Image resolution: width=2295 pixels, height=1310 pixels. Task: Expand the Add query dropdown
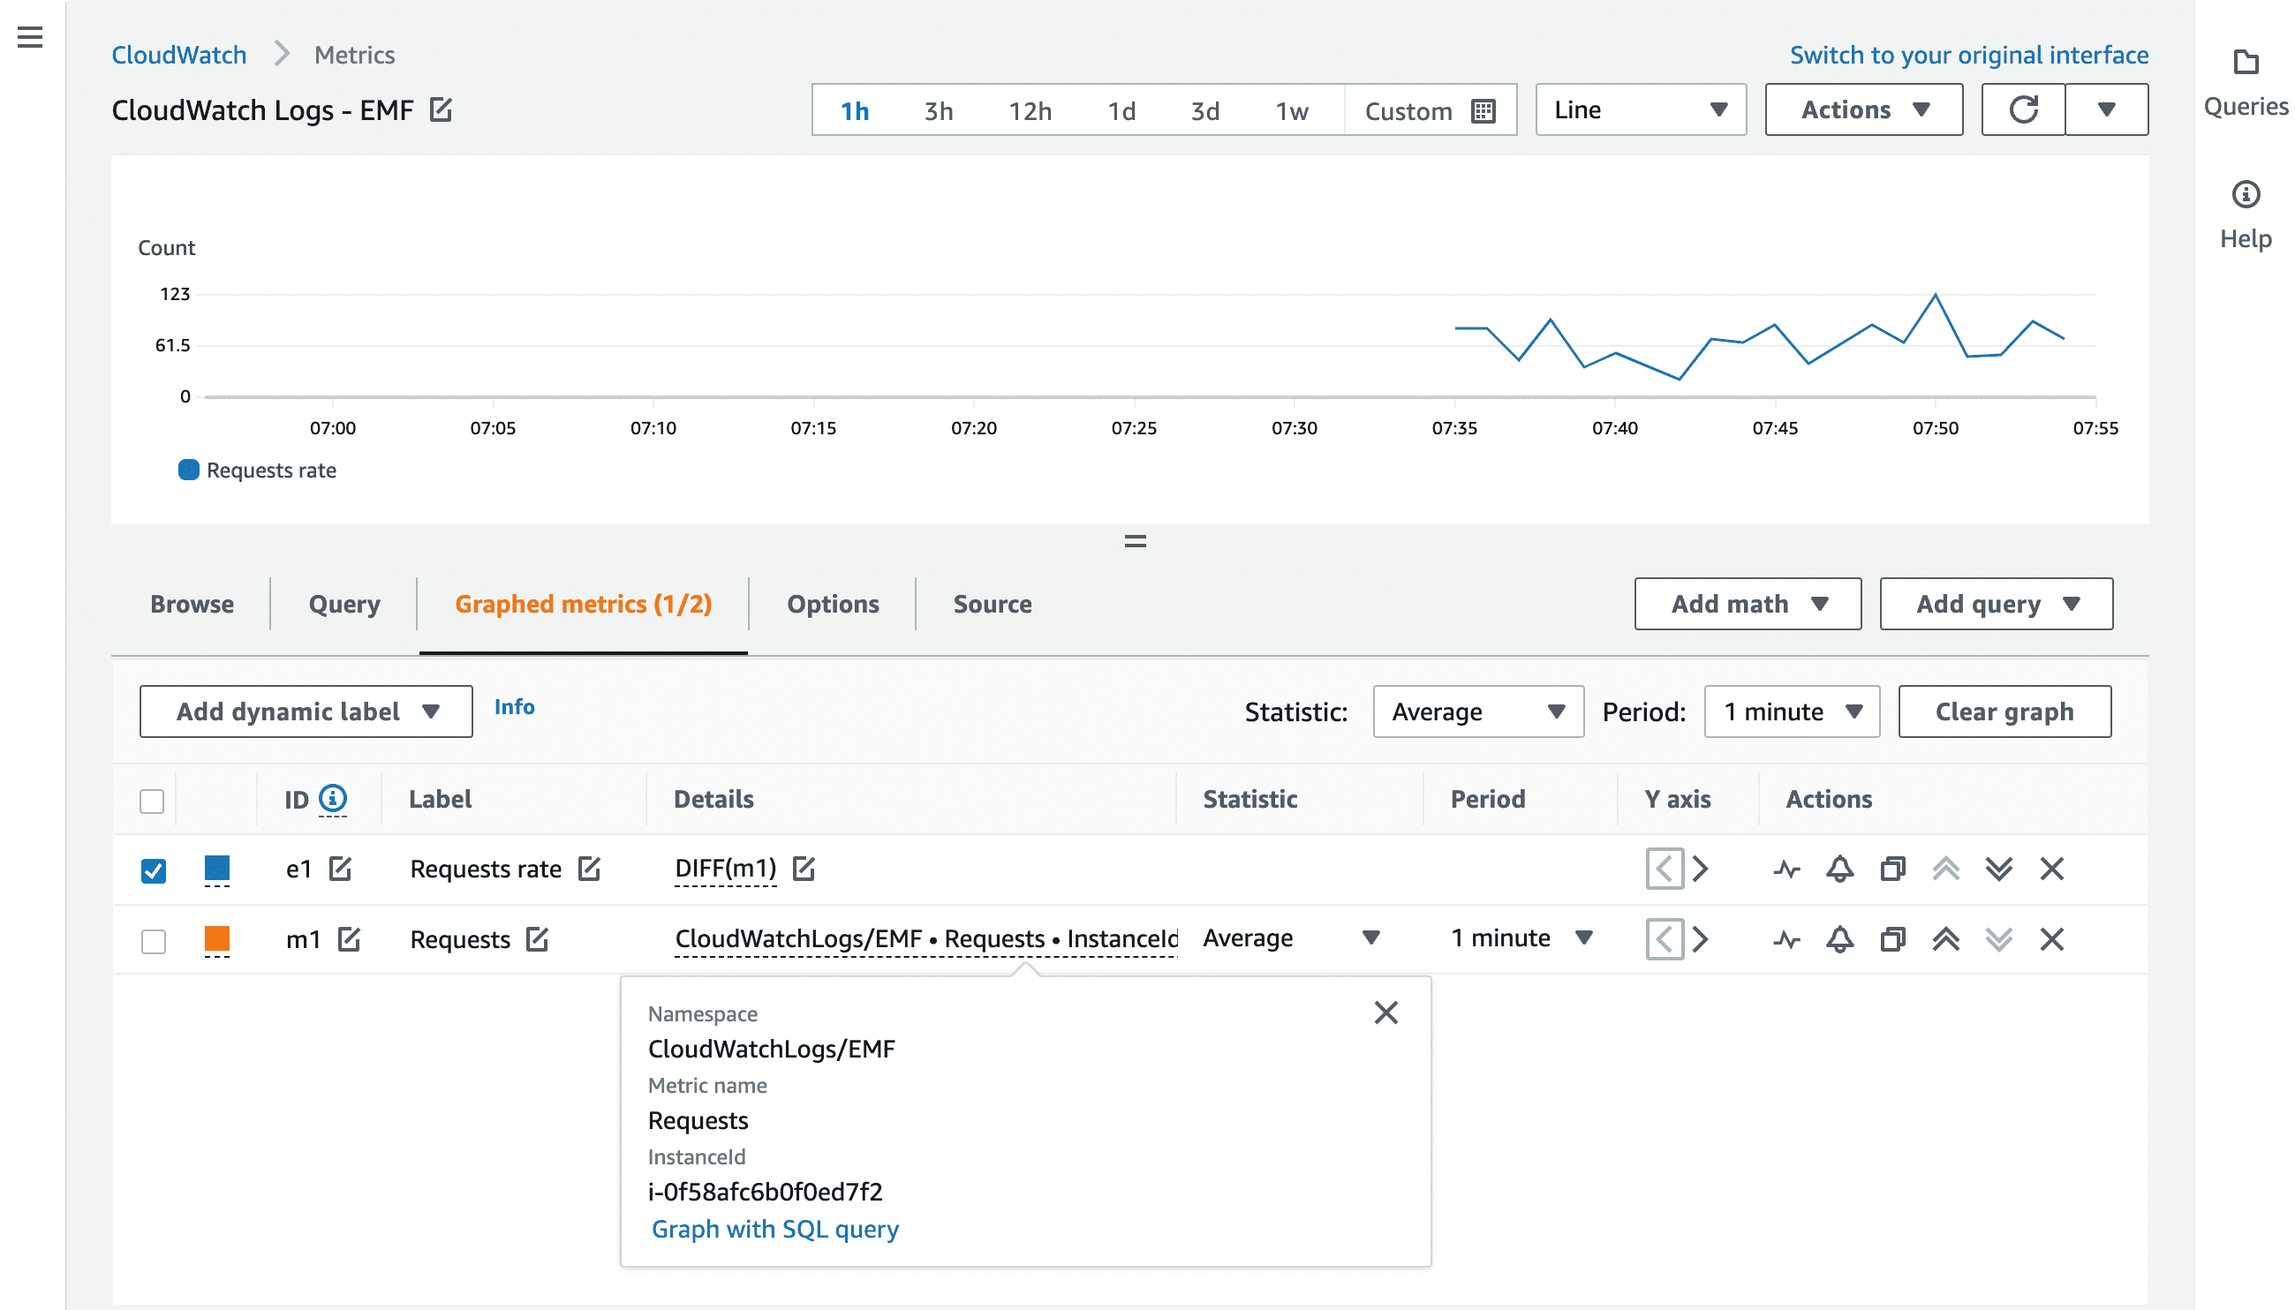pyautogui.click(x=1997, y=604)
